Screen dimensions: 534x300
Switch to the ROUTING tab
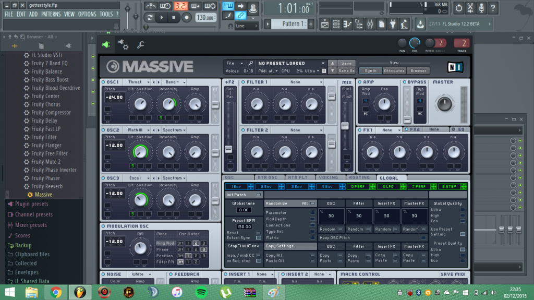pos(359,177)
